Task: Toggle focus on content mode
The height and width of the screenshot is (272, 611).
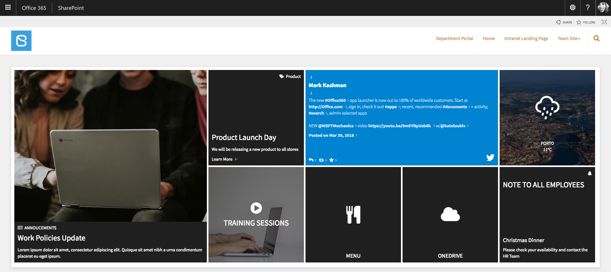Action: tap(604, 22)
